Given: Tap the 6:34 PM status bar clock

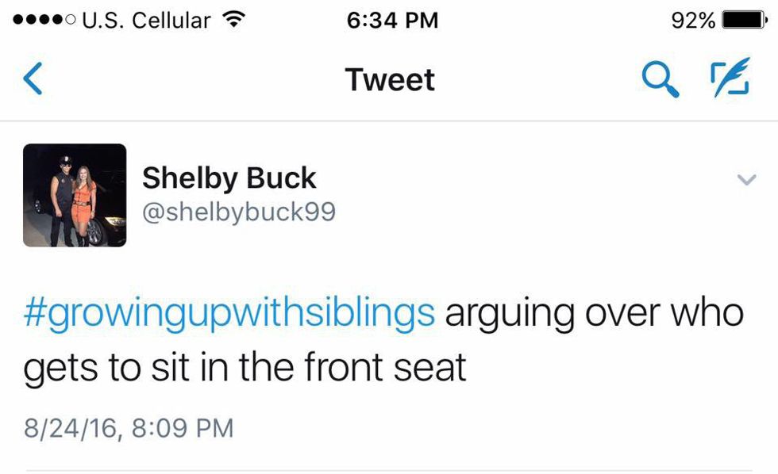Looking at the screenshot, I should (x=392, y=21).
